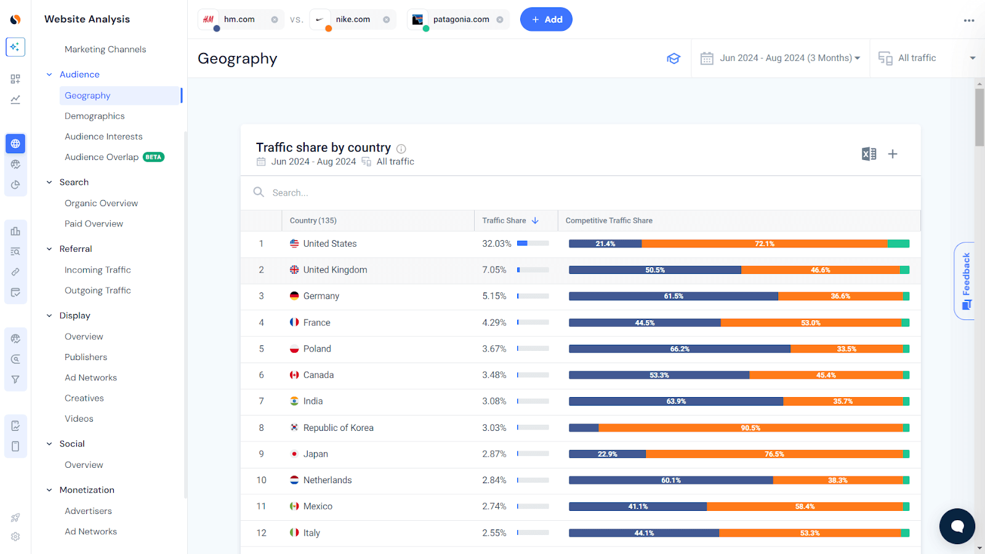985x554 pixels.
Task: Go to Audience Overlap page
Action: coord(102,158)
